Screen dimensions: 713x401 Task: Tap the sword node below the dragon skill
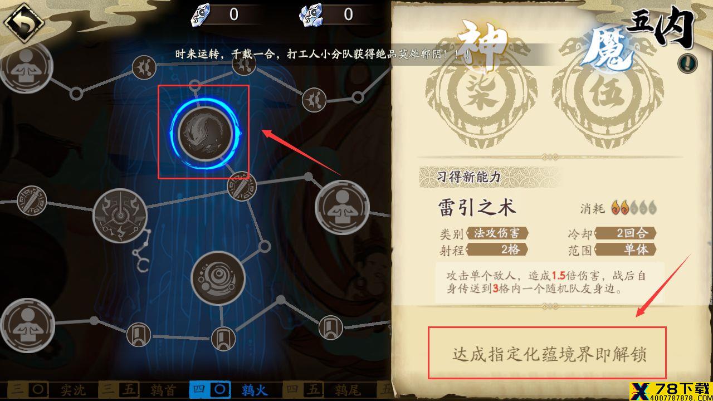(242, 187)
